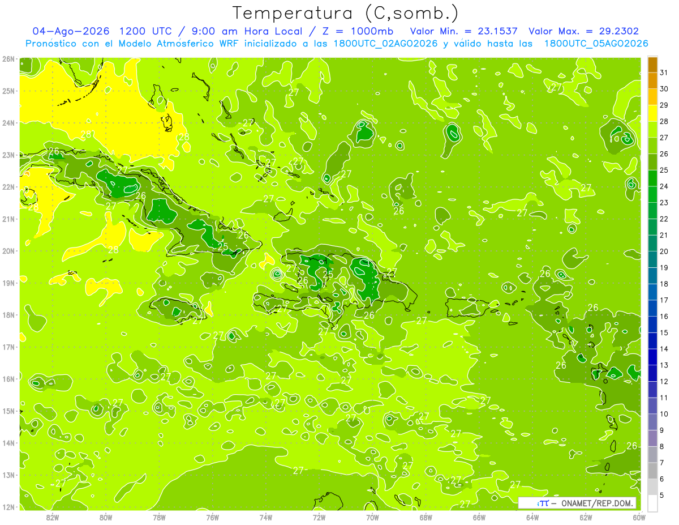Click the 64W longitude axis label
The image size is (679, 525).
(x=533, y=517)
